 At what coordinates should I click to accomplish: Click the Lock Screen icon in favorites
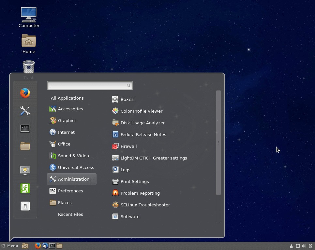25,171
